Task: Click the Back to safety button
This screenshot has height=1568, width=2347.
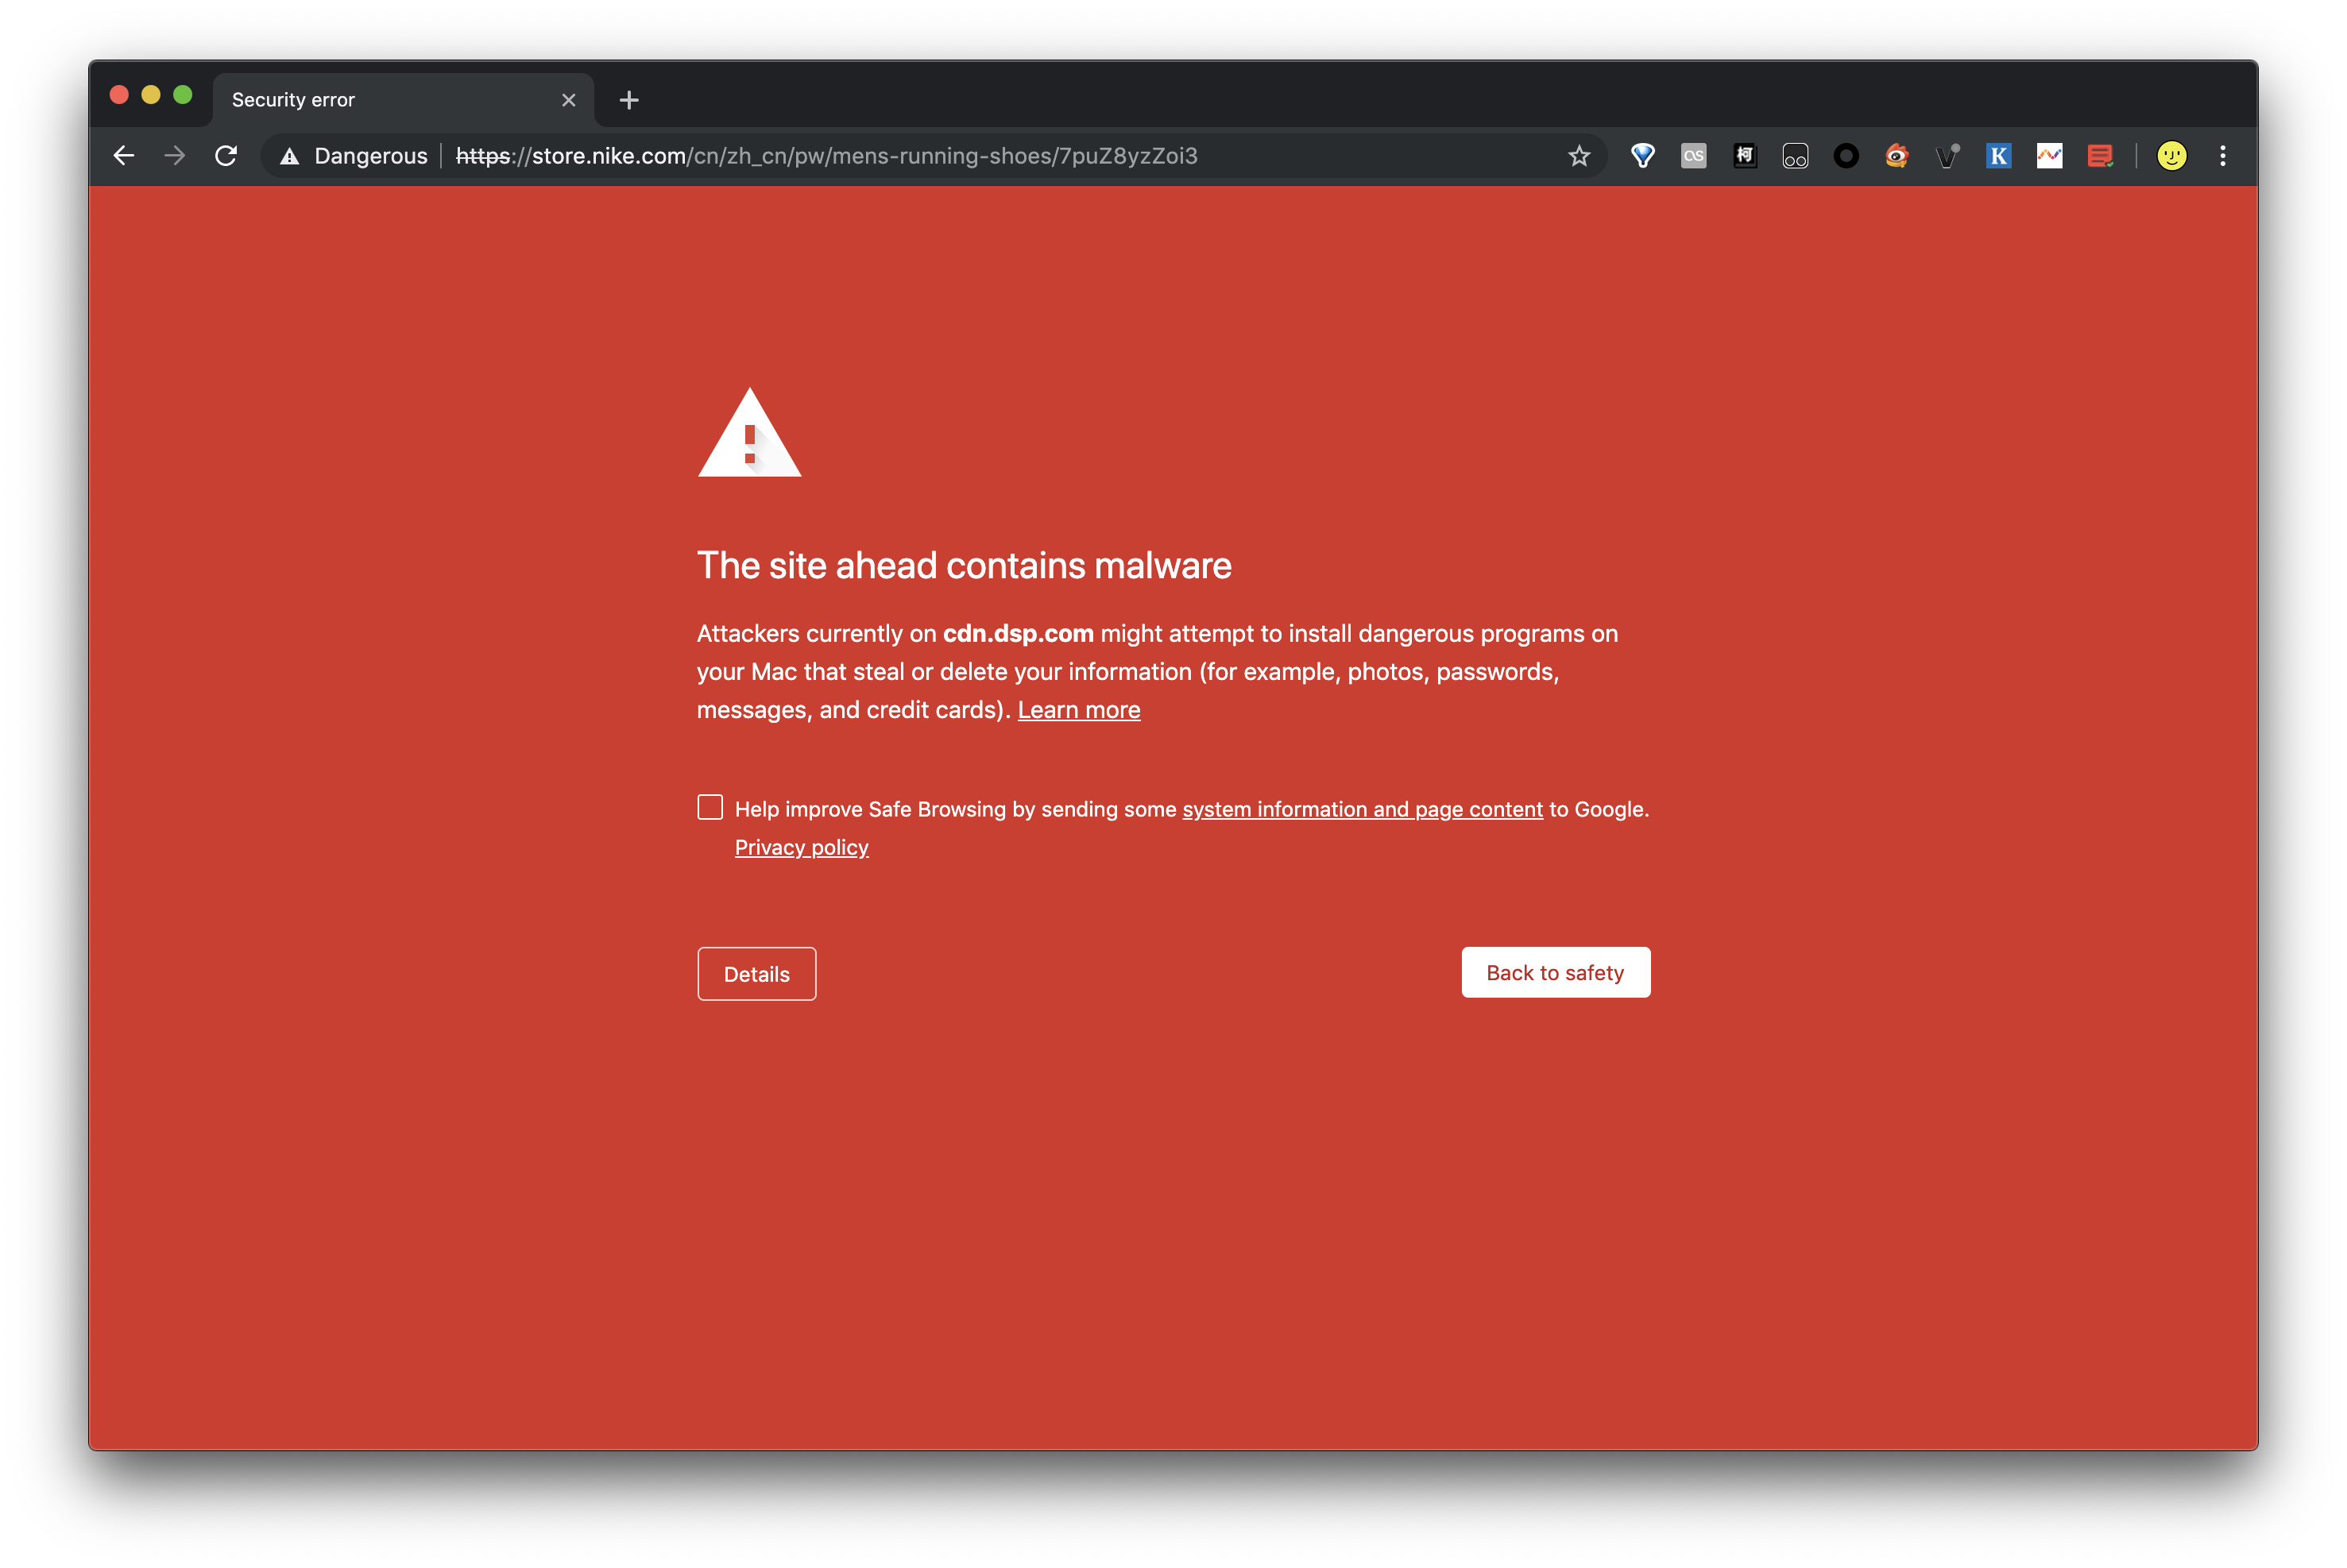Action: click(x=1555, y=972)
